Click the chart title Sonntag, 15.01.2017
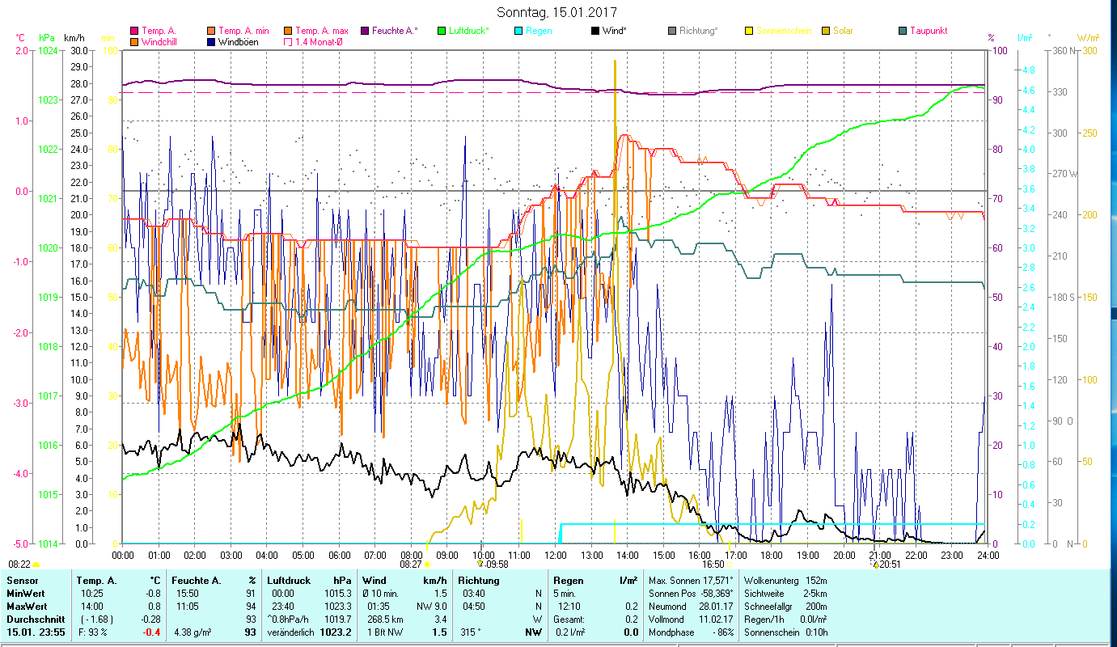The height and width of the screenshot is (647, 1117). (559, 12)
